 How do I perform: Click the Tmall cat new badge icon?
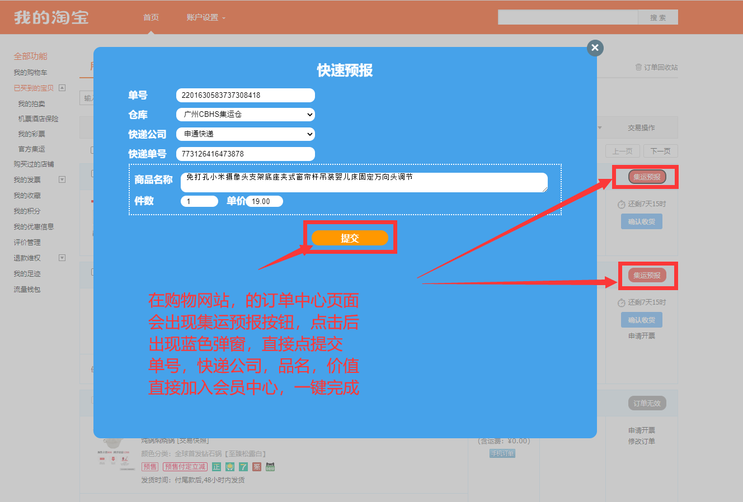click(270, 467)
